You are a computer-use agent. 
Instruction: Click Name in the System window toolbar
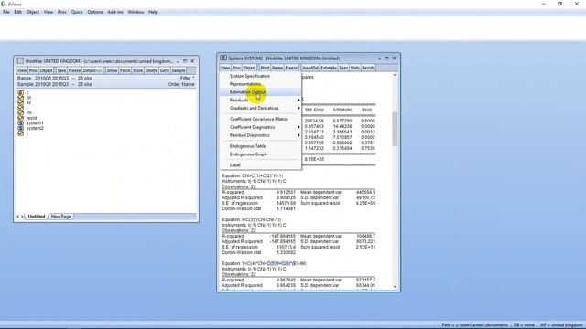277,68
